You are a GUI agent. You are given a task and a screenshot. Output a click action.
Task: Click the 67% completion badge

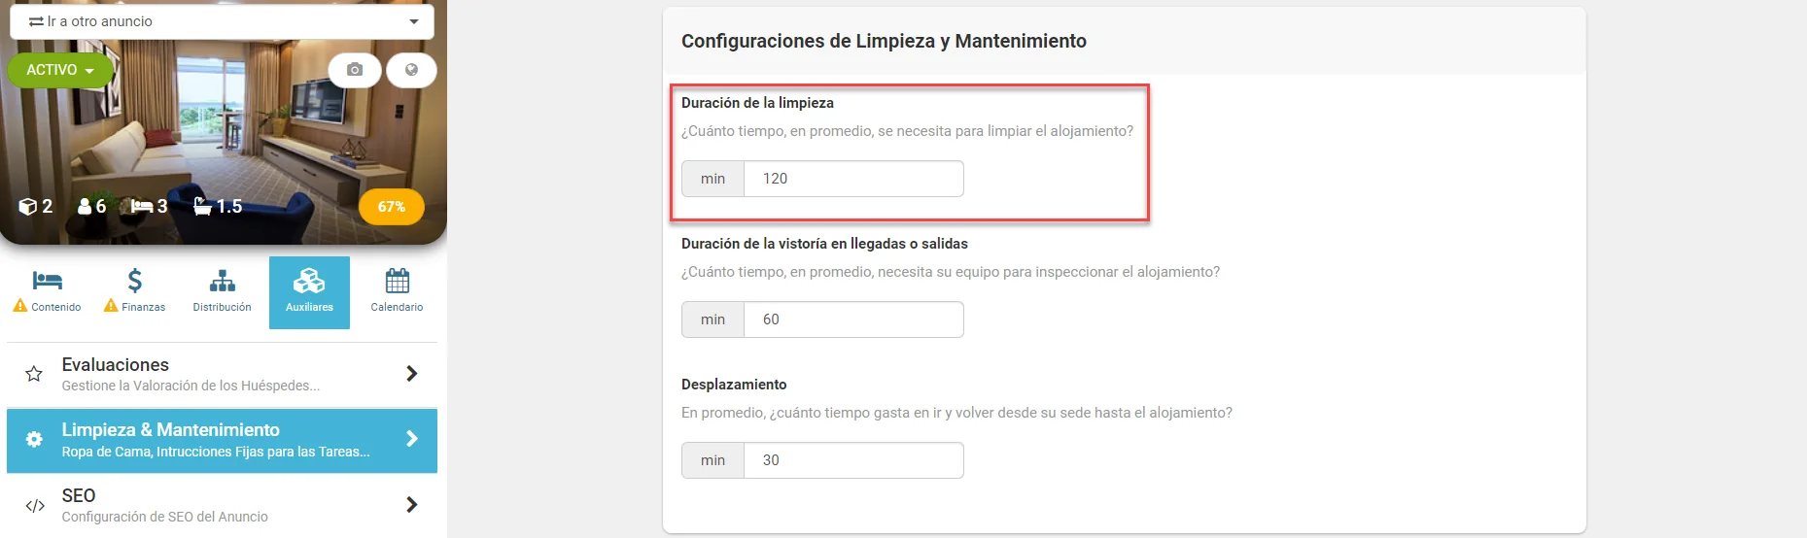(392, 207)
